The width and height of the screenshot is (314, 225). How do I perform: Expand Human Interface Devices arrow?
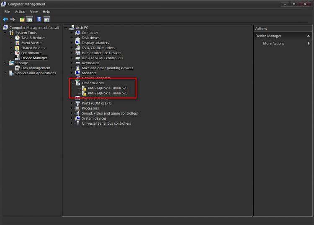click(x=72, y=53)
